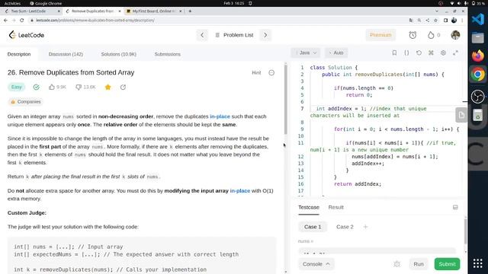488x274 pixels.
Task: Launch Firefox from the dock
Action: click(x=478, y=56)
